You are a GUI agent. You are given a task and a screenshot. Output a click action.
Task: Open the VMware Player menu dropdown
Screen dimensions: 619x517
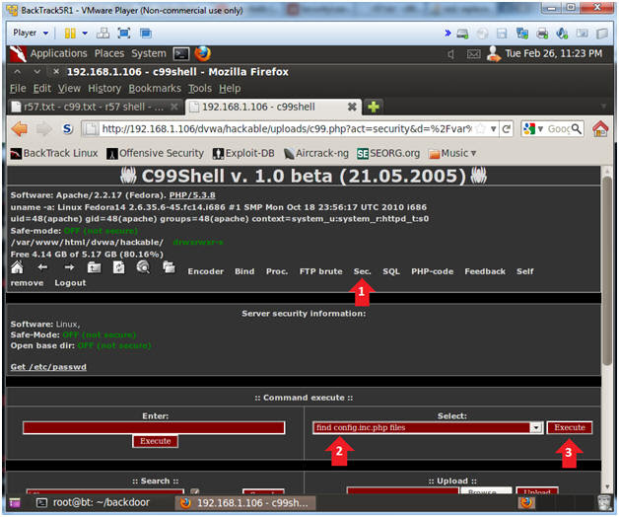point(31,33)
